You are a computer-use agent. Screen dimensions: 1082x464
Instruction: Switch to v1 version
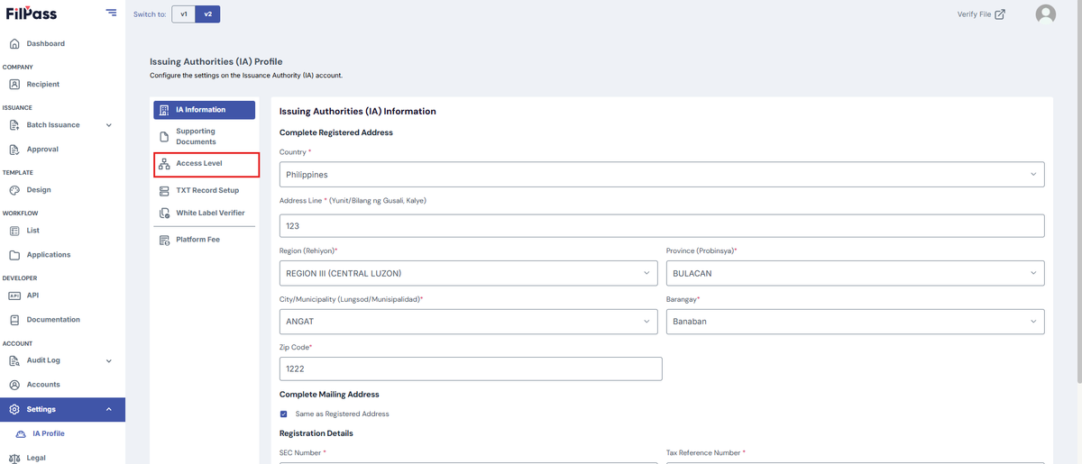tap(184, 14)
